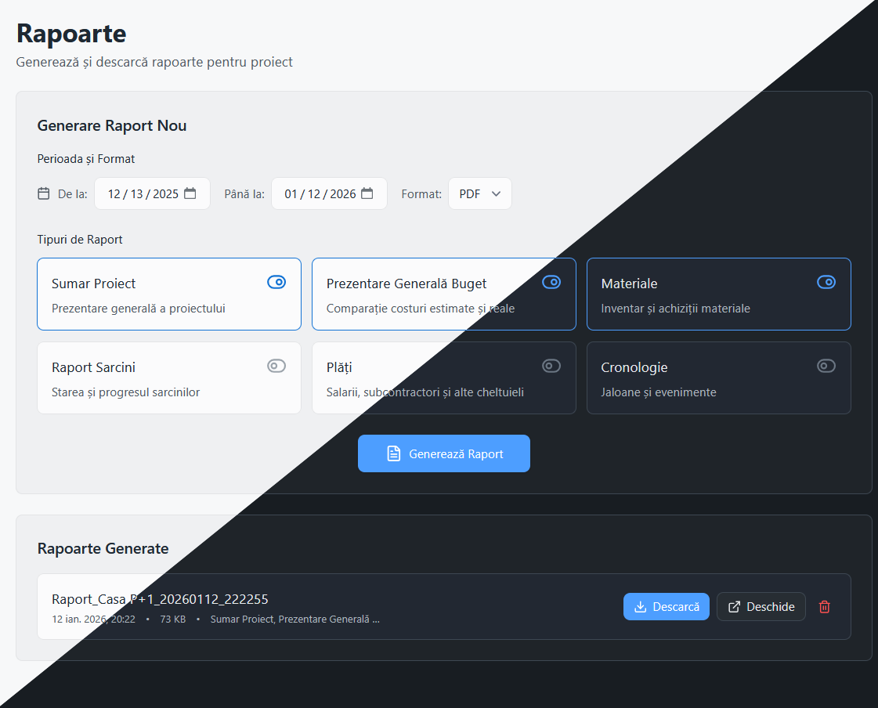
Task: Click the external-link icon on the Deschide button
Action: pos(734,606)
